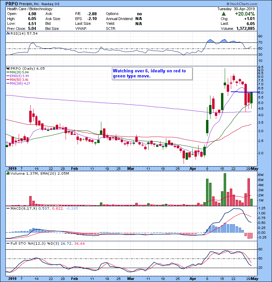Viewport: 272px width, 282px height.
Task: Click the company name Precipio, Inc.
Action: point(30,4)
